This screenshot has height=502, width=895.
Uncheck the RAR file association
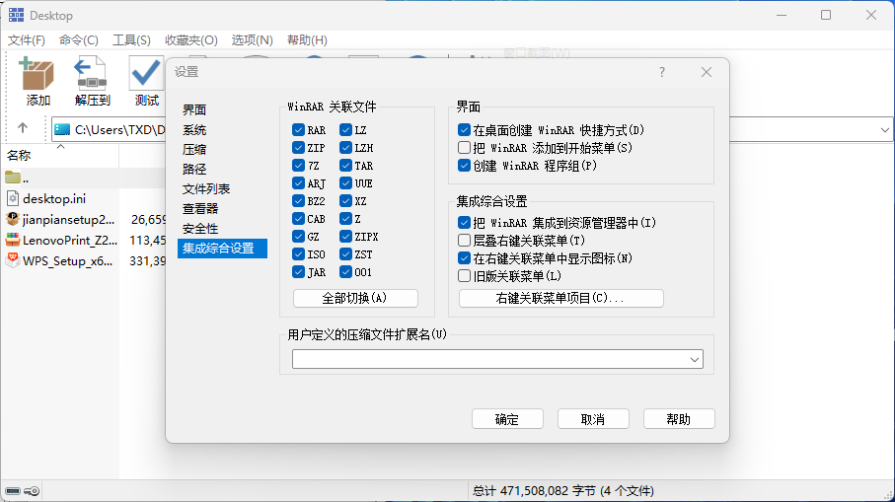(x=298, y=130)
